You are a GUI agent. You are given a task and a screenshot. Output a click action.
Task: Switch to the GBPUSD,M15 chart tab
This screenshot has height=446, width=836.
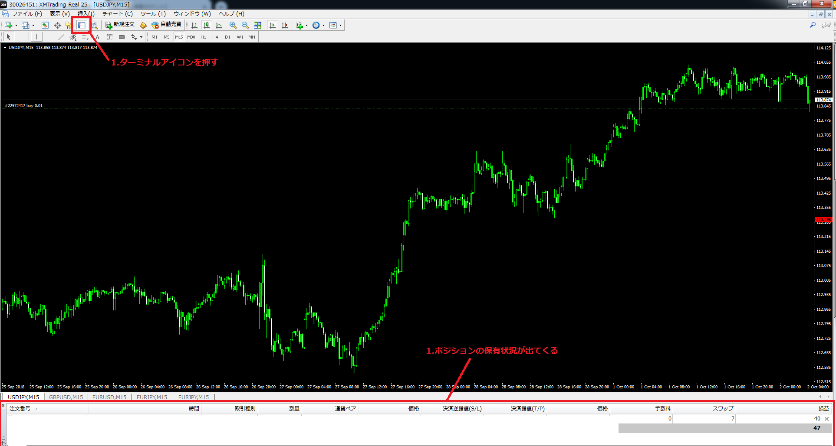tap(66, 397)
